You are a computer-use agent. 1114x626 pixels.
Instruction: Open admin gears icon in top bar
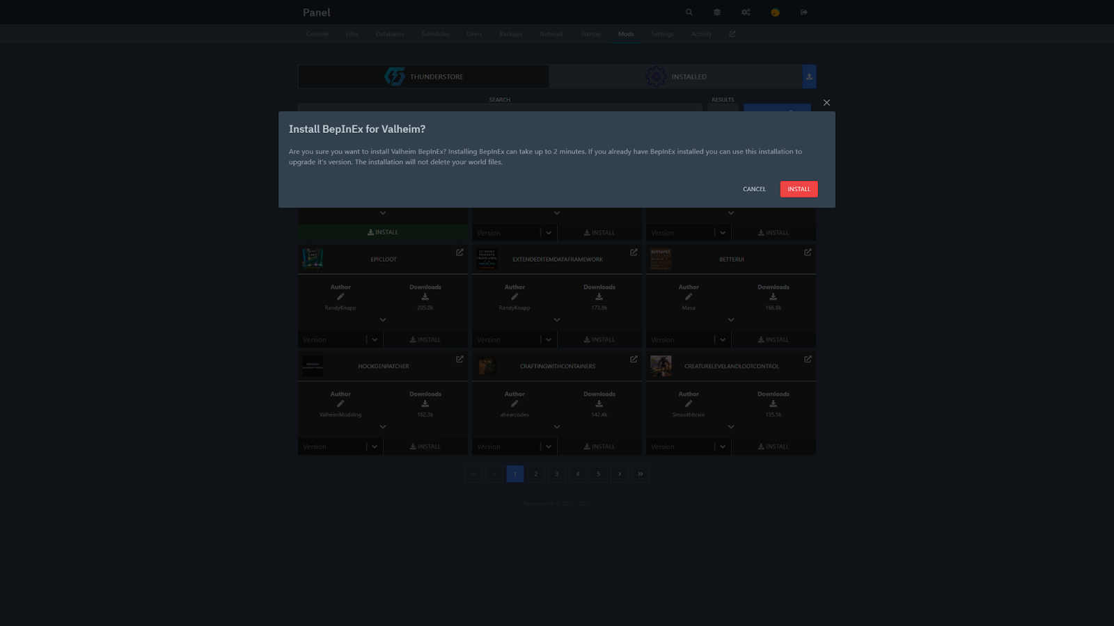click(746, 13)
